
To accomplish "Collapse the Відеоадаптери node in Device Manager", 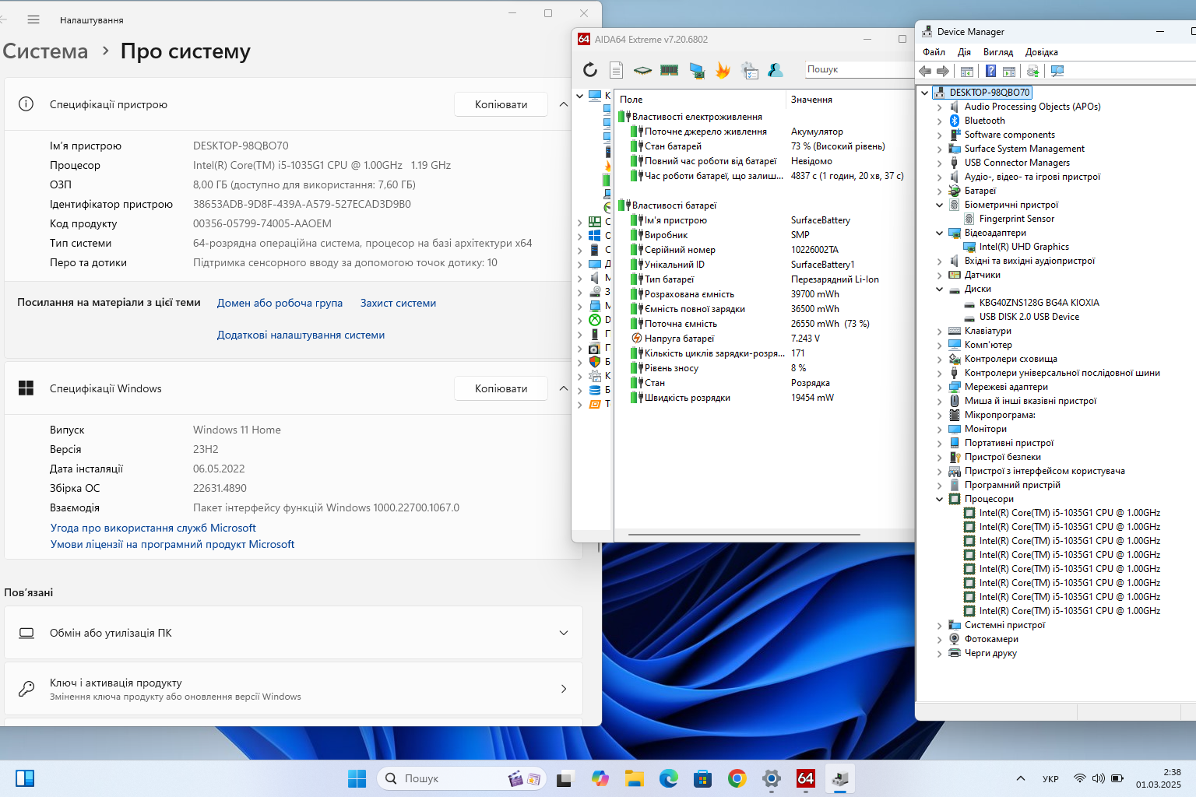I will point(939,233).
